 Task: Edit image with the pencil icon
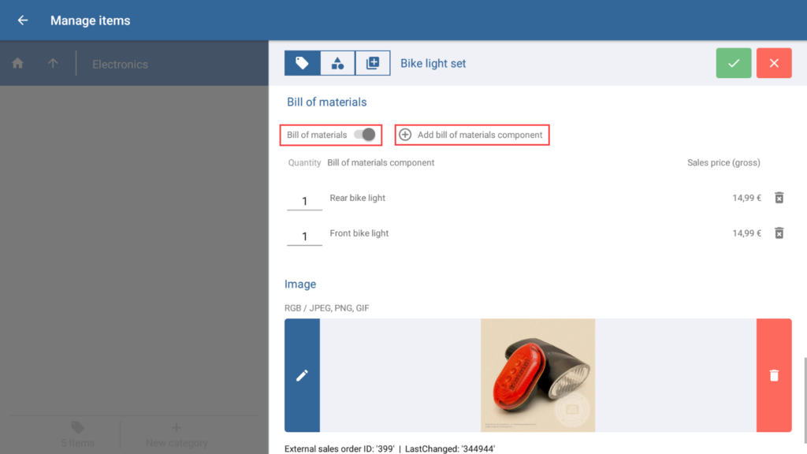tap(302, 375)
